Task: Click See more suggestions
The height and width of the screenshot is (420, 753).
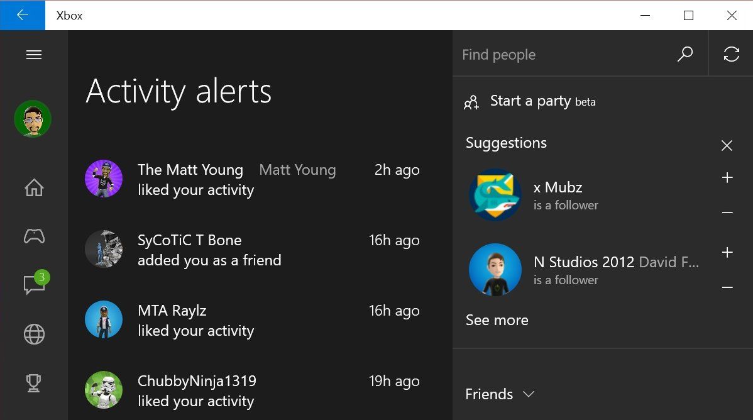Action: coord(497,320)
